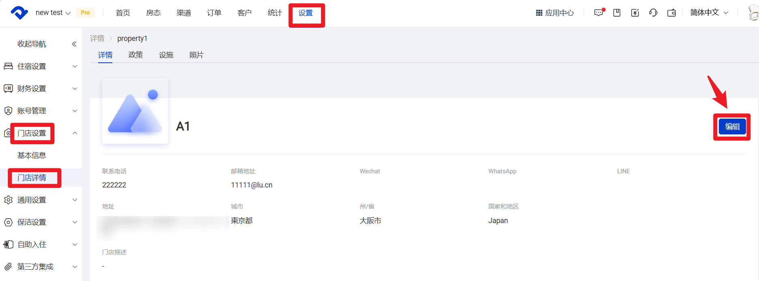
Task: Switch to the 照片 tab
Action: [x=196, y=55]
